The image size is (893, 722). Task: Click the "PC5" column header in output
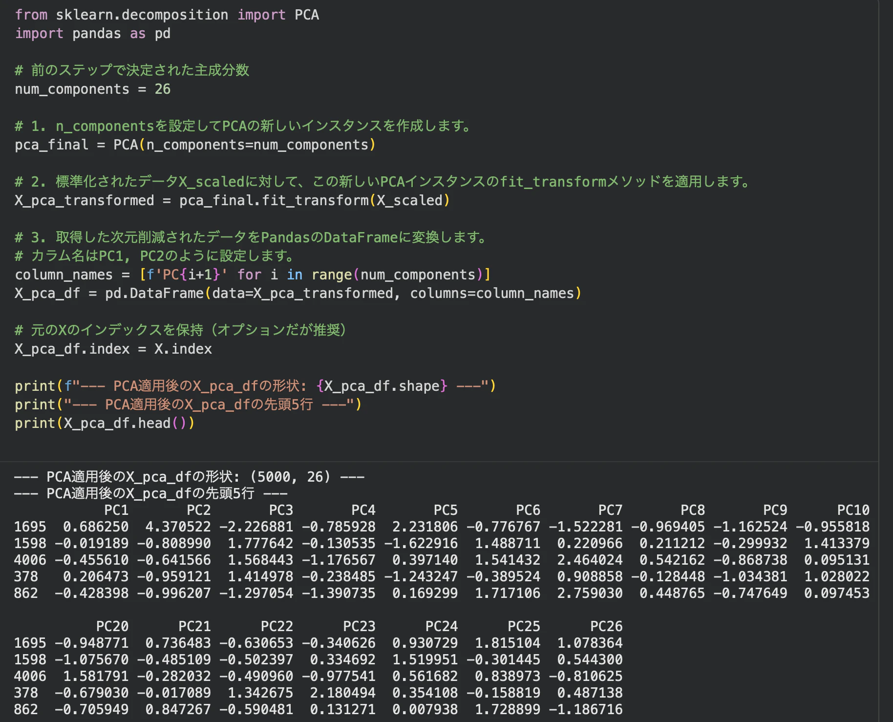point(446,510)
